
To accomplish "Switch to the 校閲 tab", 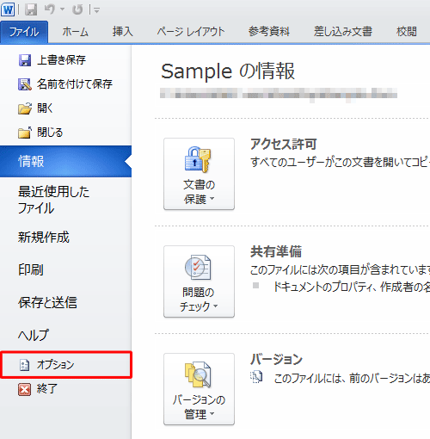I will (407, 32).
